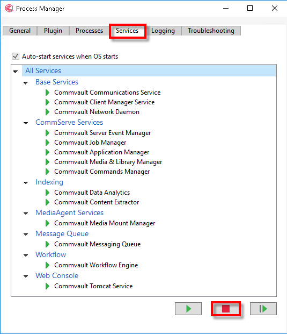
Task: Select the All Services root label
Action: (43, 70)
